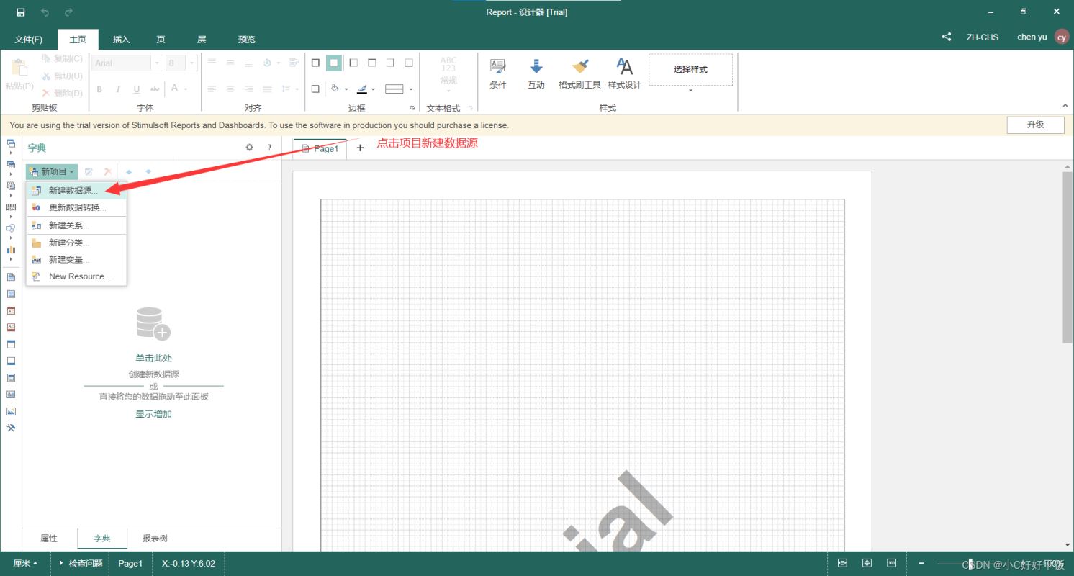The height and width of the screenshot is (576, 1074).
Task: Click the delete X icon in dictionary toolbar
Action: click(x=107, y=172)
